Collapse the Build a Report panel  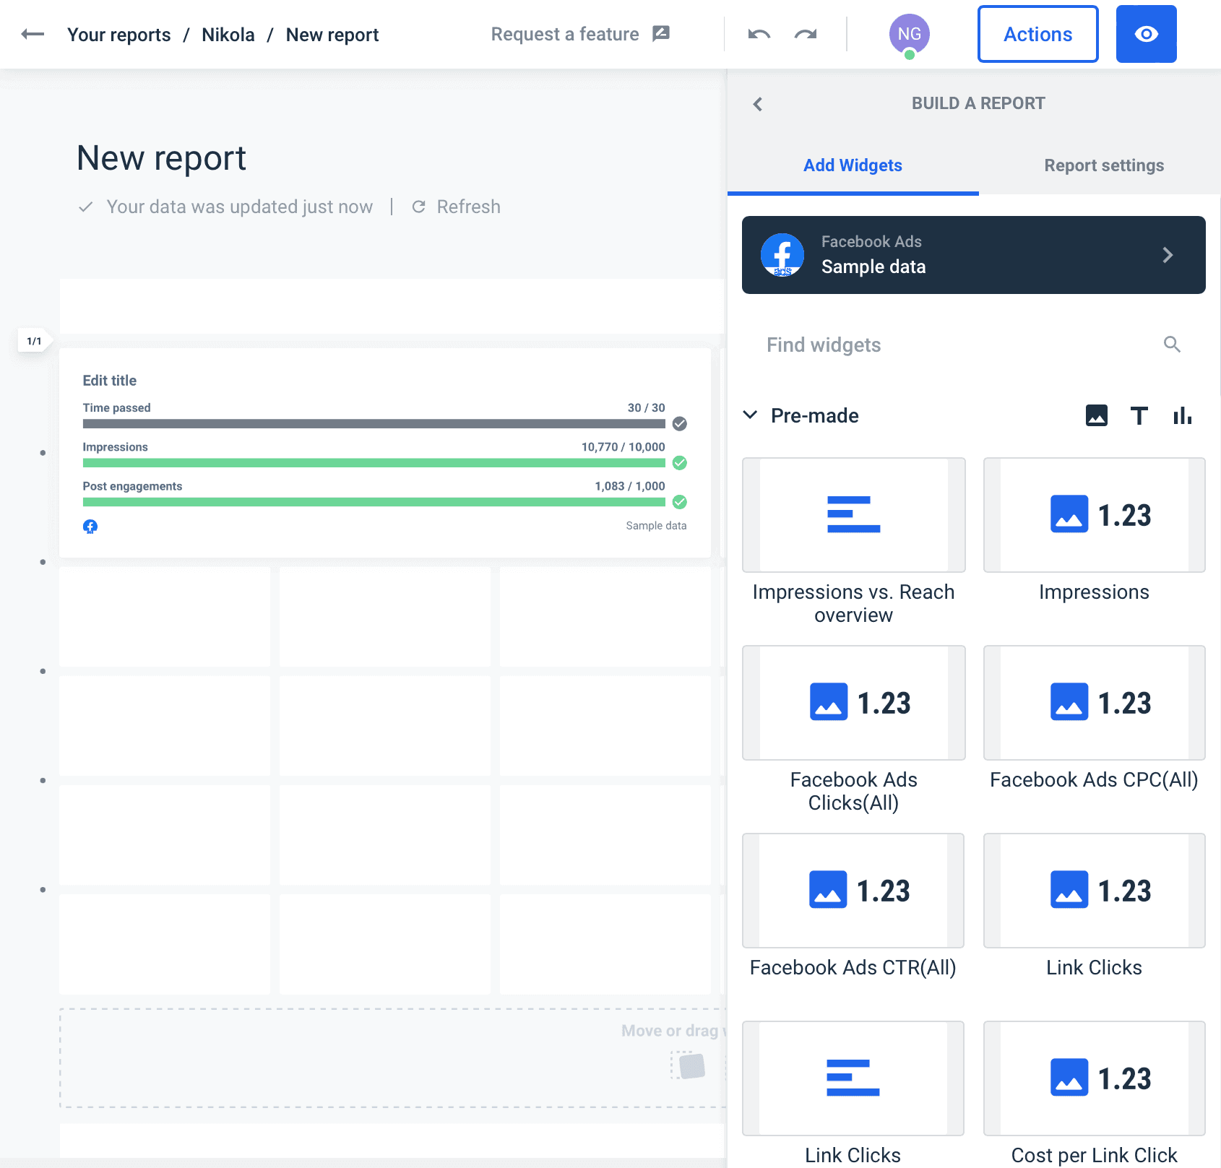point(758,104)
